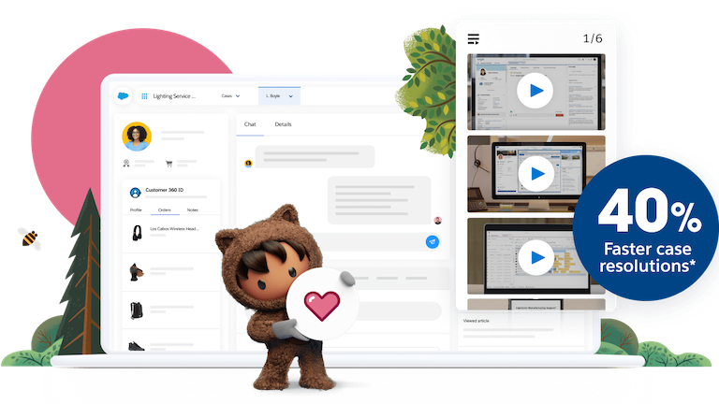
Task: Click the backpack product image
Action: tap(136, 310)
